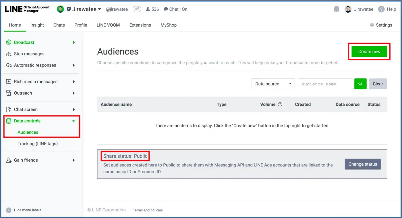This screenshot has width=402, height=218.
Task: Click the friends count icon showing 536
Action: [x=148, y=9]
